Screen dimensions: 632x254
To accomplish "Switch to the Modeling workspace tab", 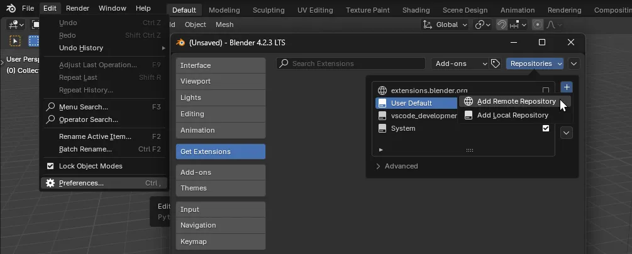I will (224, 10).
